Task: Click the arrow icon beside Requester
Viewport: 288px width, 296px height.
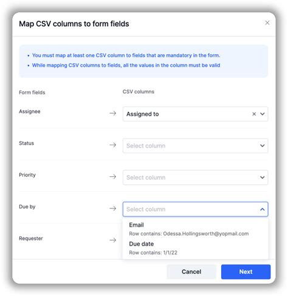Action: pyautogui.click(x=113, y=240)
